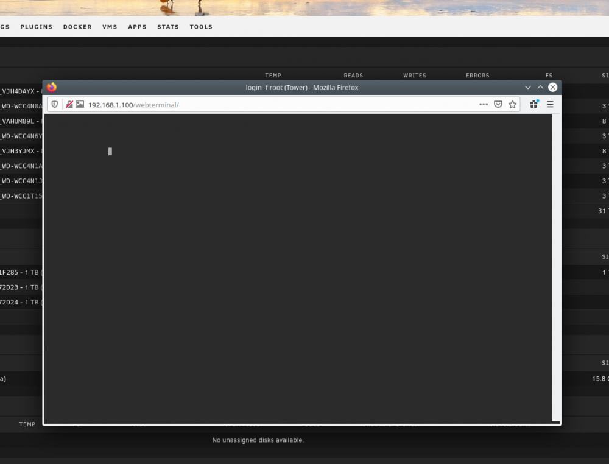Select cache disk 72D24 - 1 TB
This screenshot has width=609, height=464.
click(20, 302)
